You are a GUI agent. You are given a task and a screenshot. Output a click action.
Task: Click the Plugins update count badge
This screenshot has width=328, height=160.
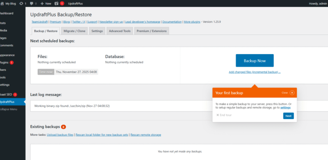tap(12, 63)
